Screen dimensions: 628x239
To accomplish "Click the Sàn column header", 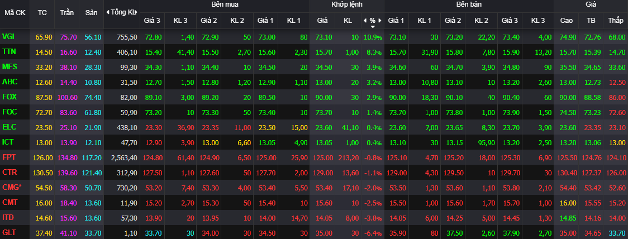I will tap(91, 12).
